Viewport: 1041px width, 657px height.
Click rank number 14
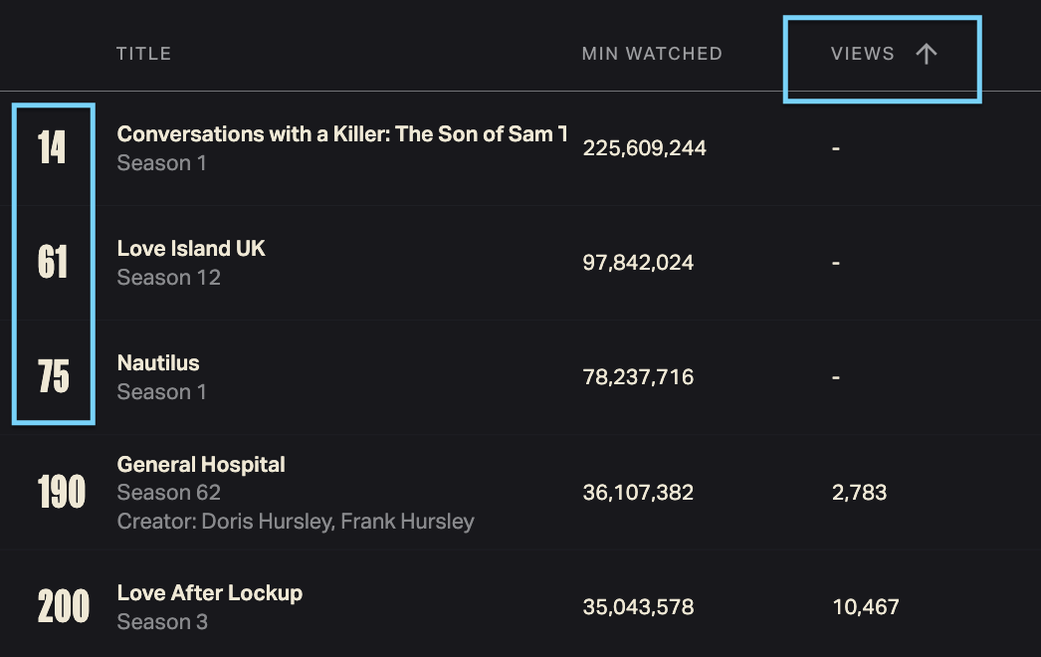pyautogui.click(x=52, y=148)
